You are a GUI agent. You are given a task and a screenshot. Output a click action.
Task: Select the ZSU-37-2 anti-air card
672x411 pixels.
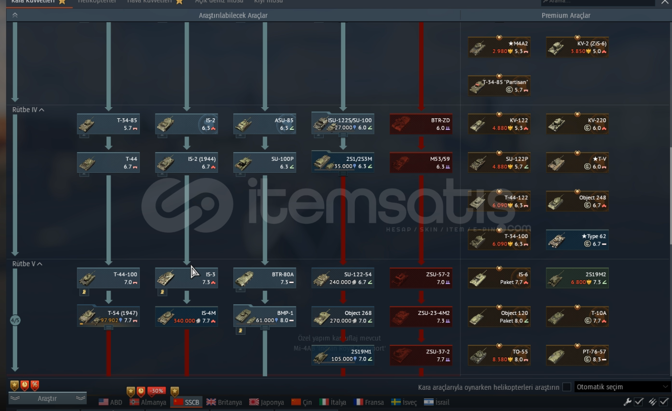pos(421,355)
